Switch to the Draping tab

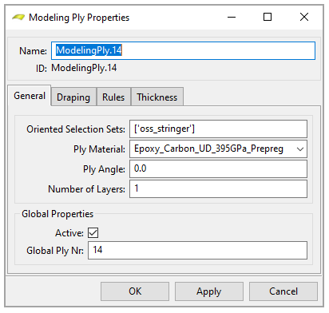pyautogui.click(x=73, y=97)
